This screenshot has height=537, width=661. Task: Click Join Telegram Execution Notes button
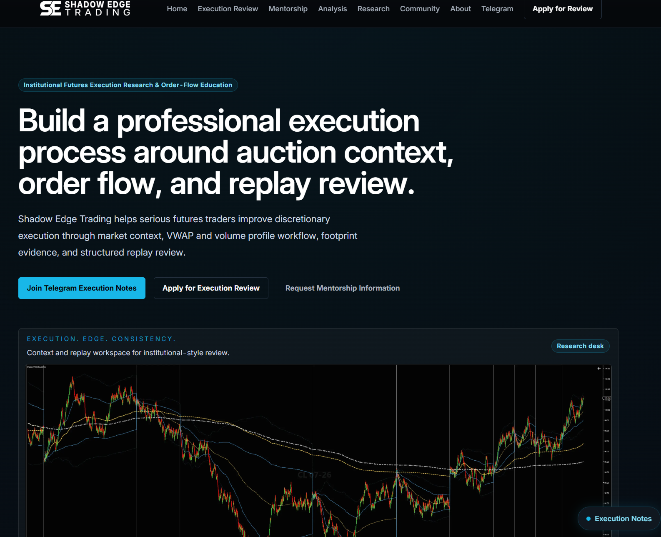click(82, 288)
